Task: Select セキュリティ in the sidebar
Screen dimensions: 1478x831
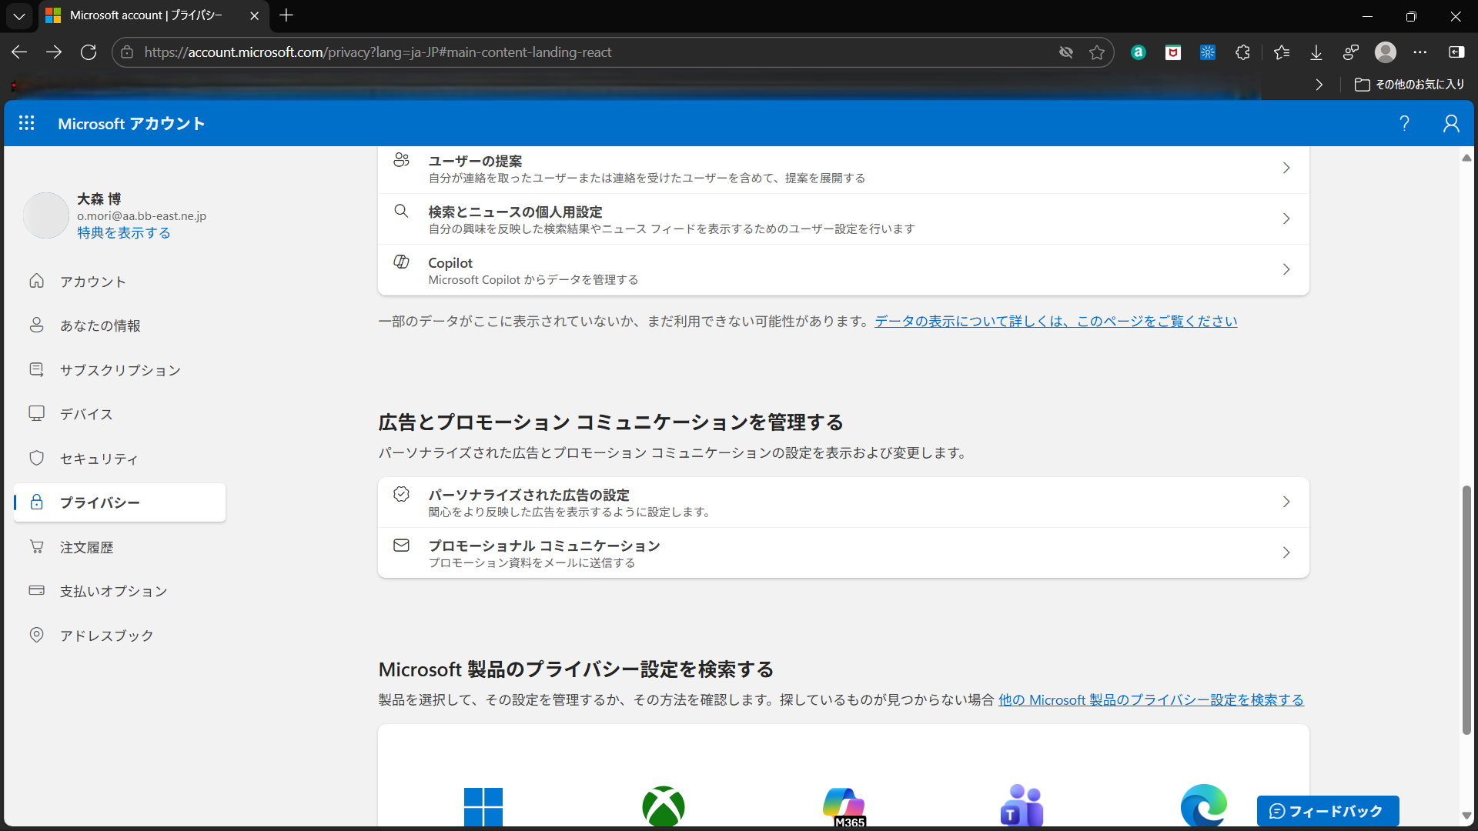Action: (119, 459)
